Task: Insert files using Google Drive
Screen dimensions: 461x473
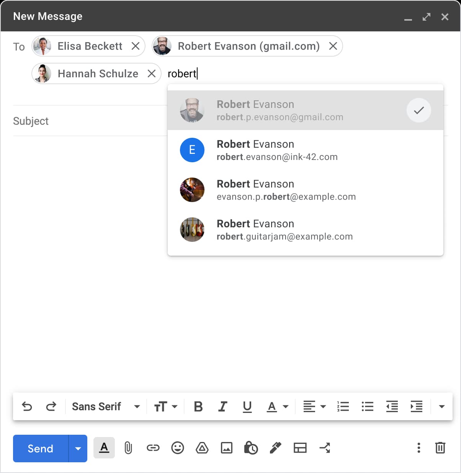Action: pyautogui.click(x=202, y=448)
